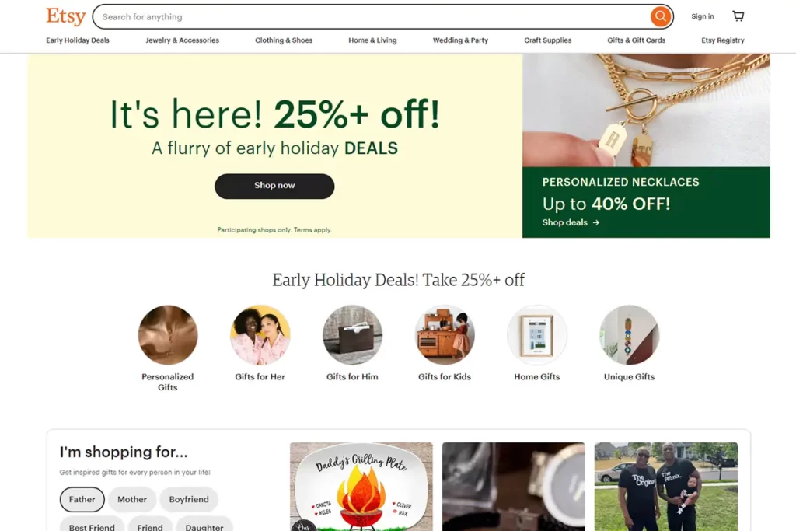Select the Boyfriend recipient chip
Screen dimensions: 796x531
[x=189, y=500]
